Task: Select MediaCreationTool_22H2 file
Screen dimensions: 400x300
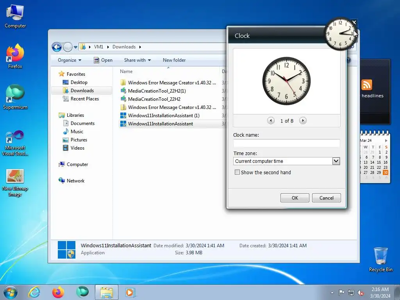Action: (154, 99)
